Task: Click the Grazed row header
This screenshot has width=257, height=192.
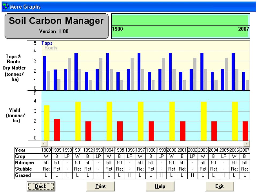Action: 28,175
